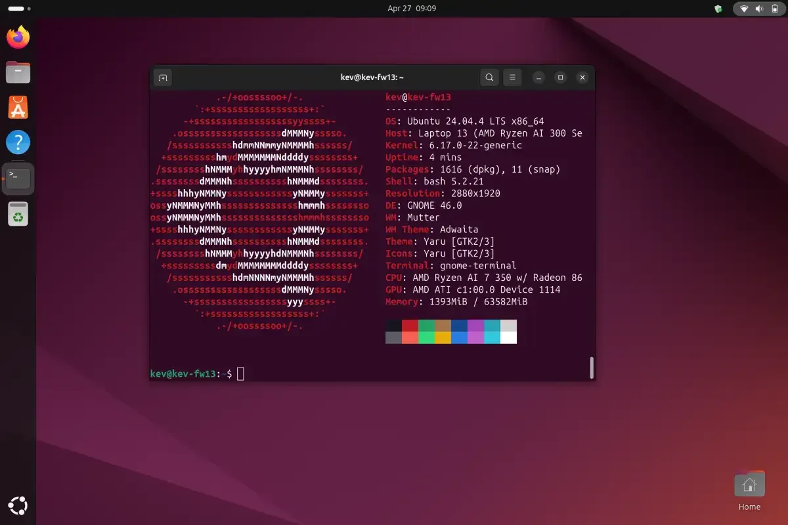Open a new terminal tab

point(162,77)
